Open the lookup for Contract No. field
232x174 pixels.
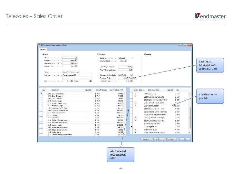[x=76, y=66]
